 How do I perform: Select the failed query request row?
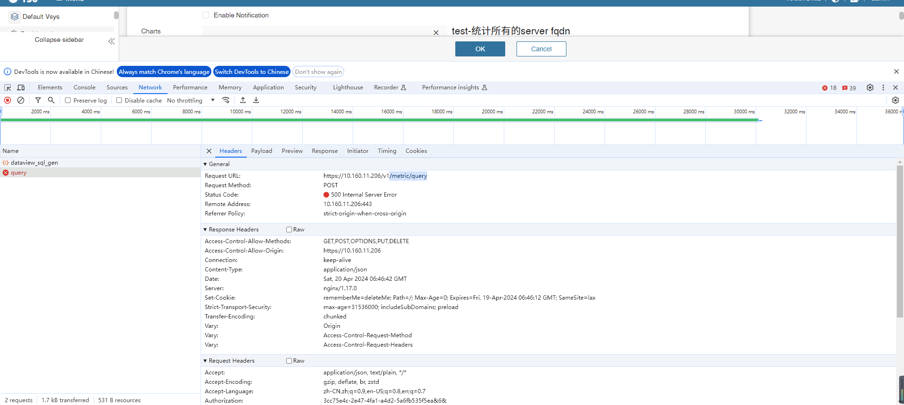pyautogui.click(x=19, y=173)
